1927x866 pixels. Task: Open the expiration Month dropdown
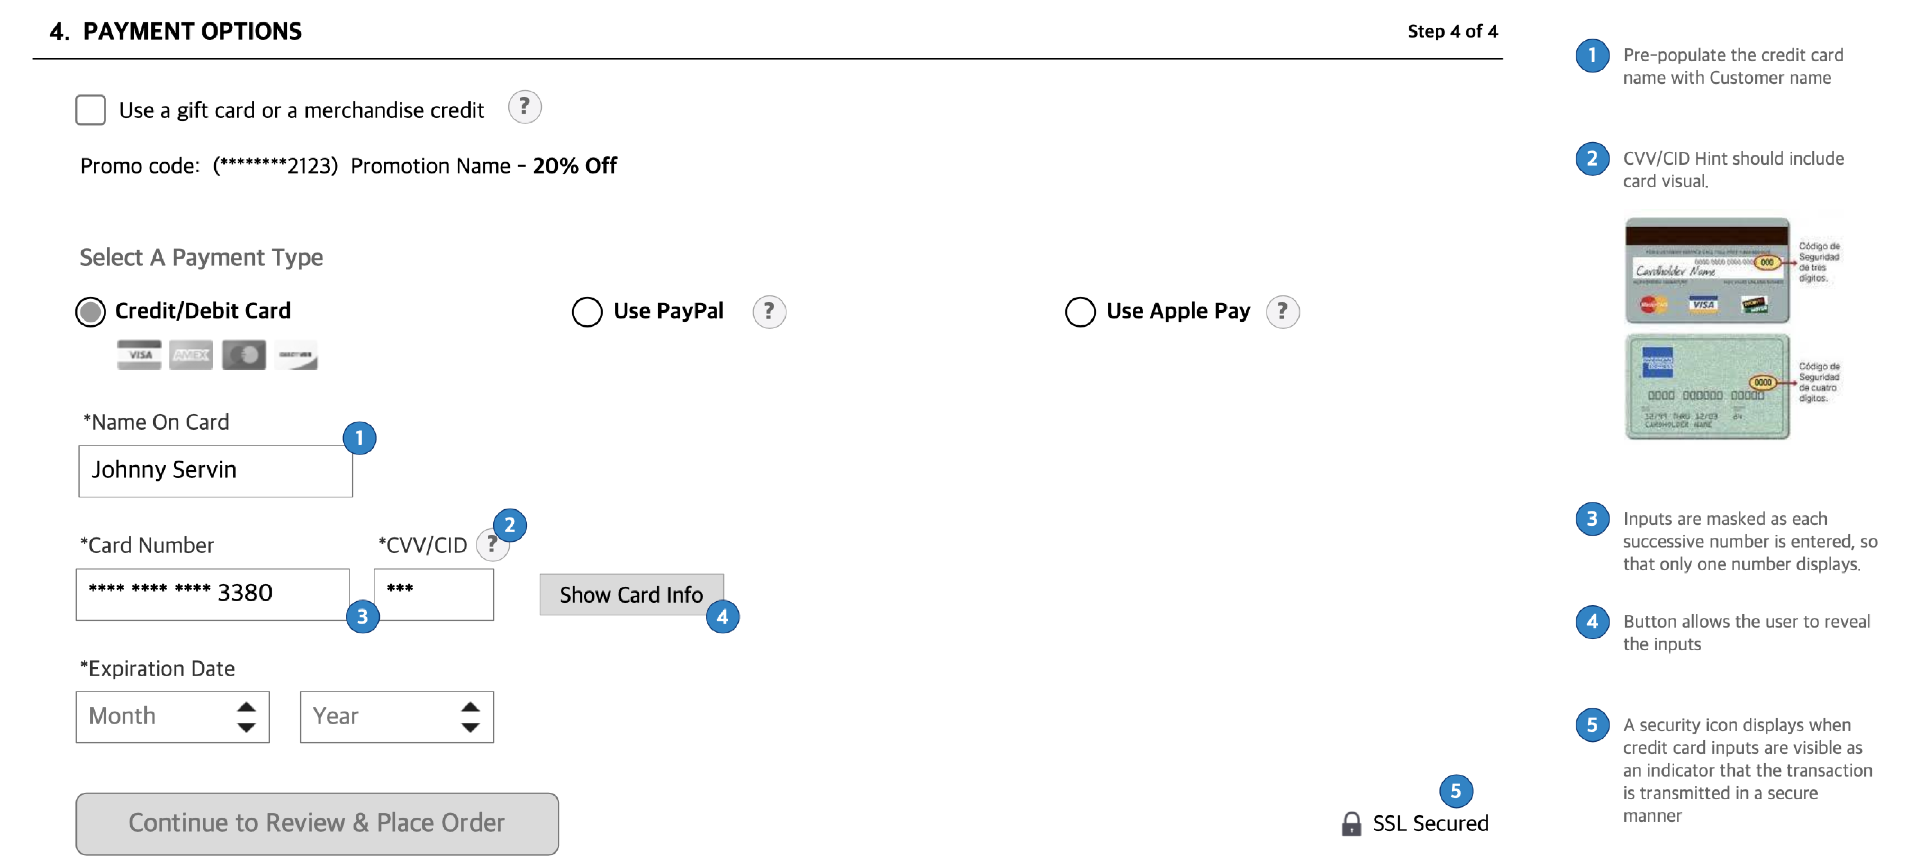172,716
